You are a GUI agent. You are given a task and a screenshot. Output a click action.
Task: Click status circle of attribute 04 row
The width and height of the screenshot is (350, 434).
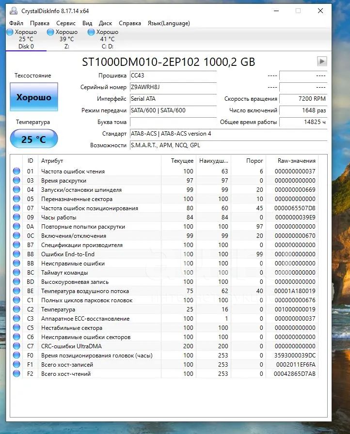click(x=16, y=189)
